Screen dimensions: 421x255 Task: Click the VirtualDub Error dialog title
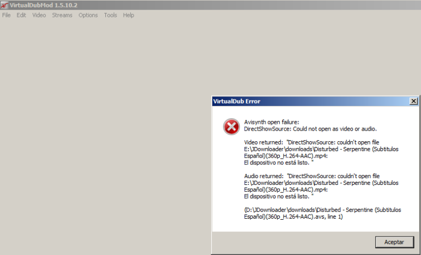pyautogui.click(x=237, y=102)
